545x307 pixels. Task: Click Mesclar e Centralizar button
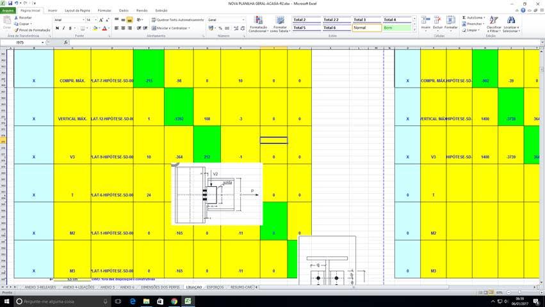point(171,28)
